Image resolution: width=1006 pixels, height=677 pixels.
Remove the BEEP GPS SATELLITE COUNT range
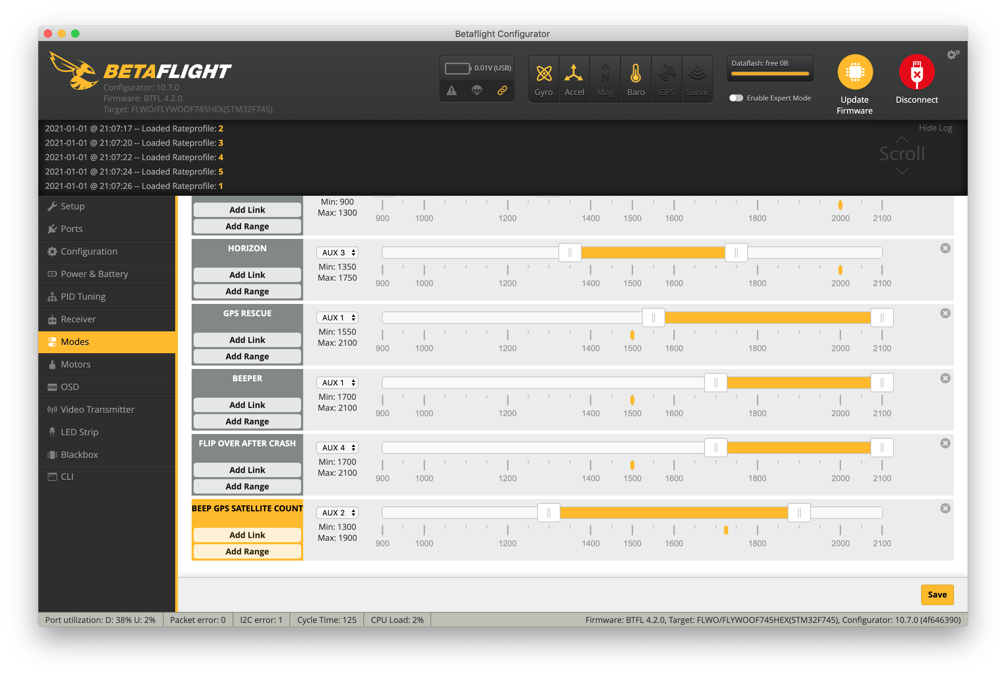click(x=945, y=508)
